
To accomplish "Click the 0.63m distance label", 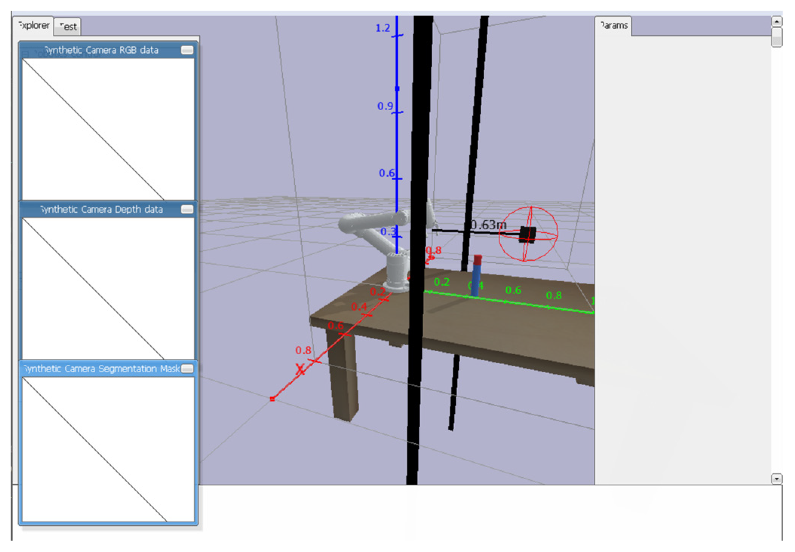I will (x=489, y=225).
